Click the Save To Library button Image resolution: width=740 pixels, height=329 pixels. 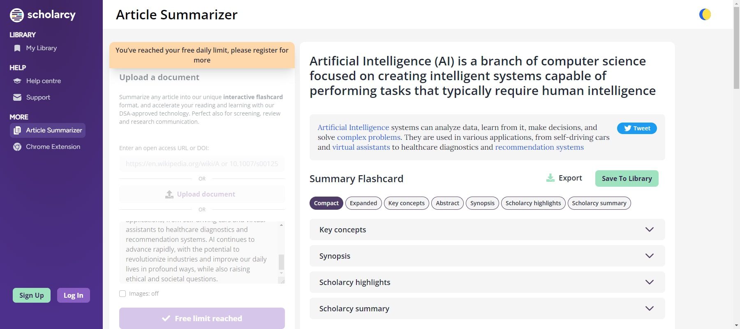626,178
